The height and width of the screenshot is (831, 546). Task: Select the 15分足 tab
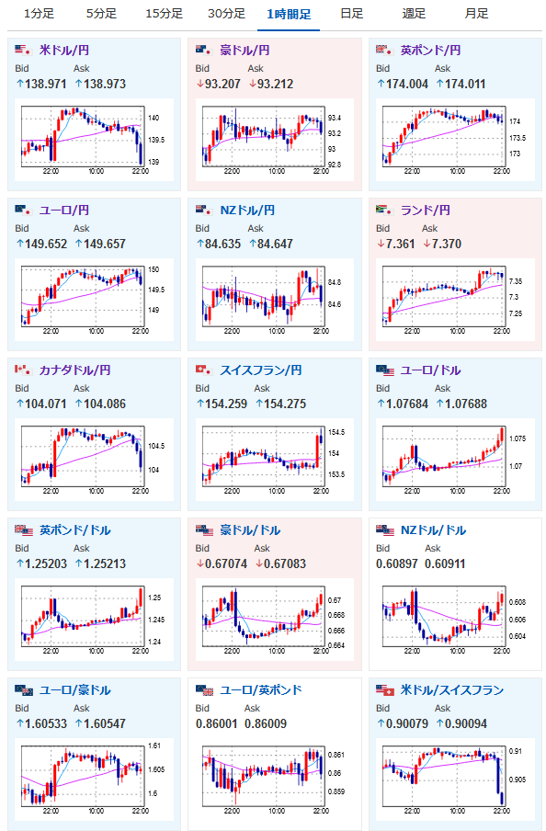164,14
